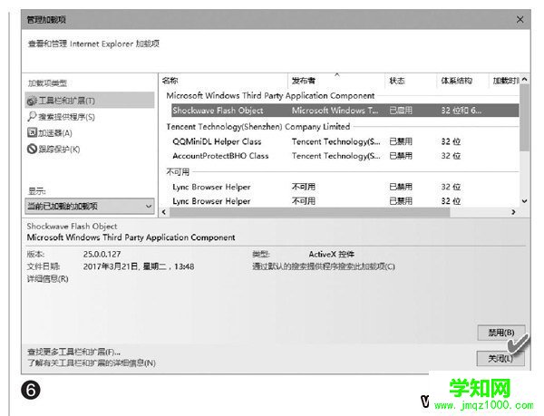The width and height of the screenshot is (544, 416).
Task: Open the 通过默认的搜索提供程序搜索此加载项(C) link
Action: click(x=324, y=266)
